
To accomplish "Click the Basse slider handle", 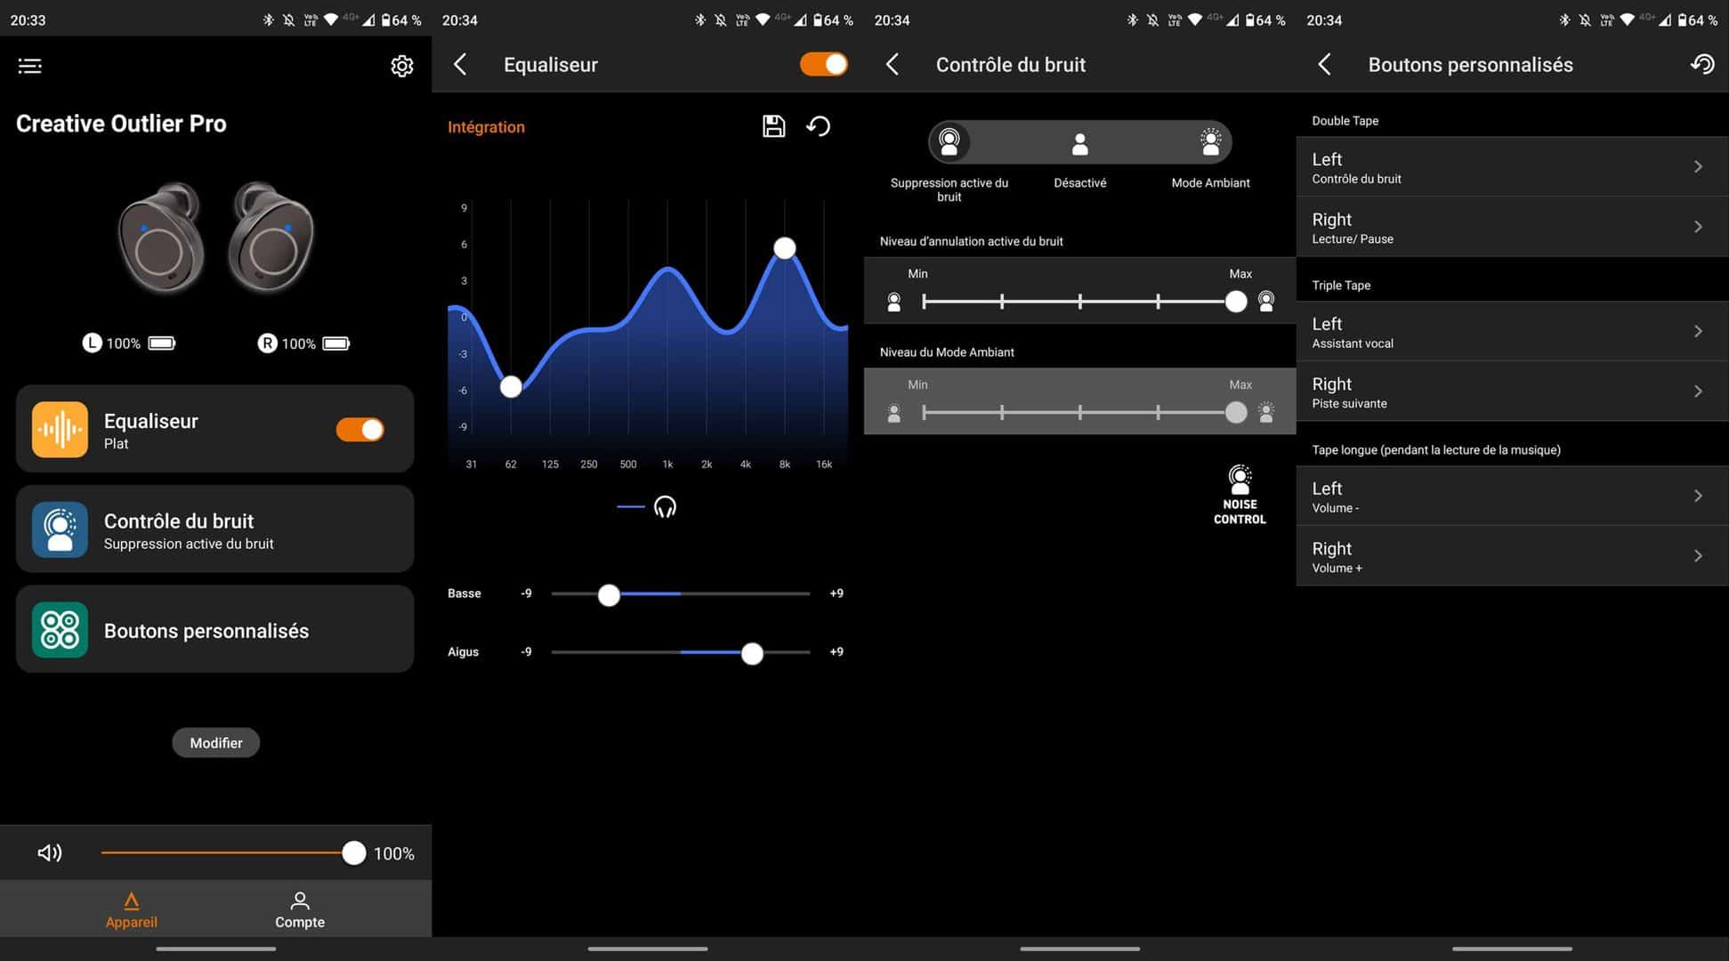I will pyautogui.click(x=609, y=595).
